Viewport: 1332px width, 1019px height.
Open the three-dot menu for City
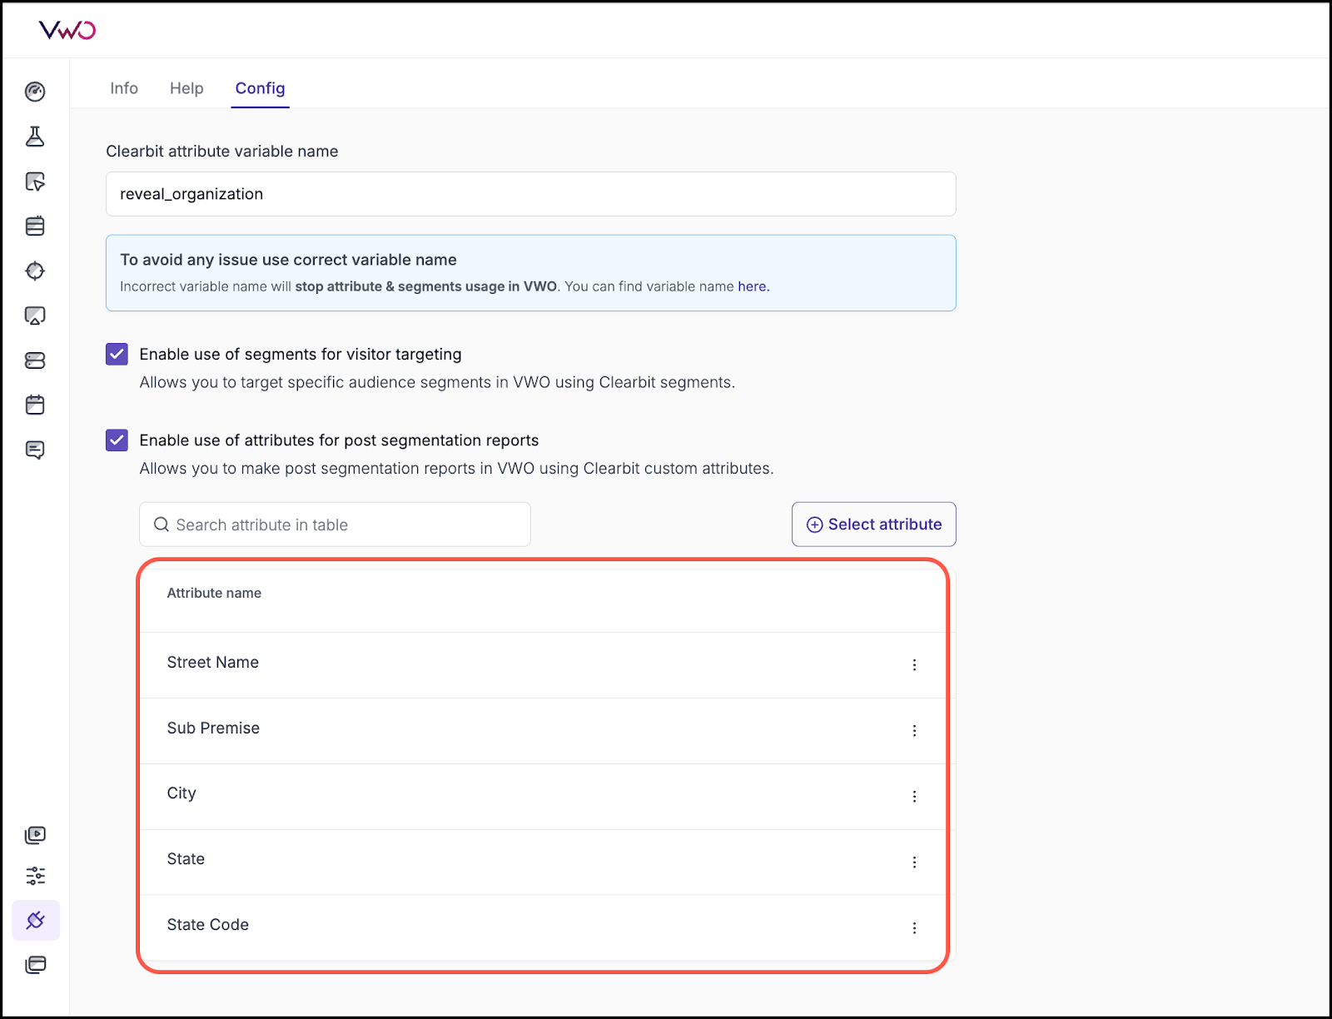tap(914, 796)
